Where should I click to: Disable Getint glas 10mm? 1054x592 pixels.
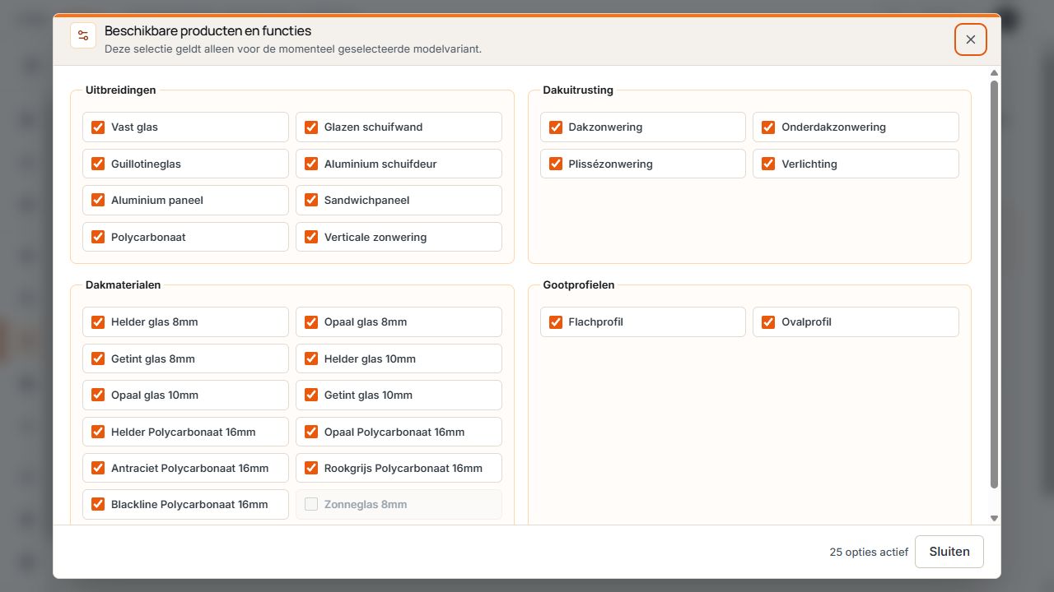tap(311, 395)
